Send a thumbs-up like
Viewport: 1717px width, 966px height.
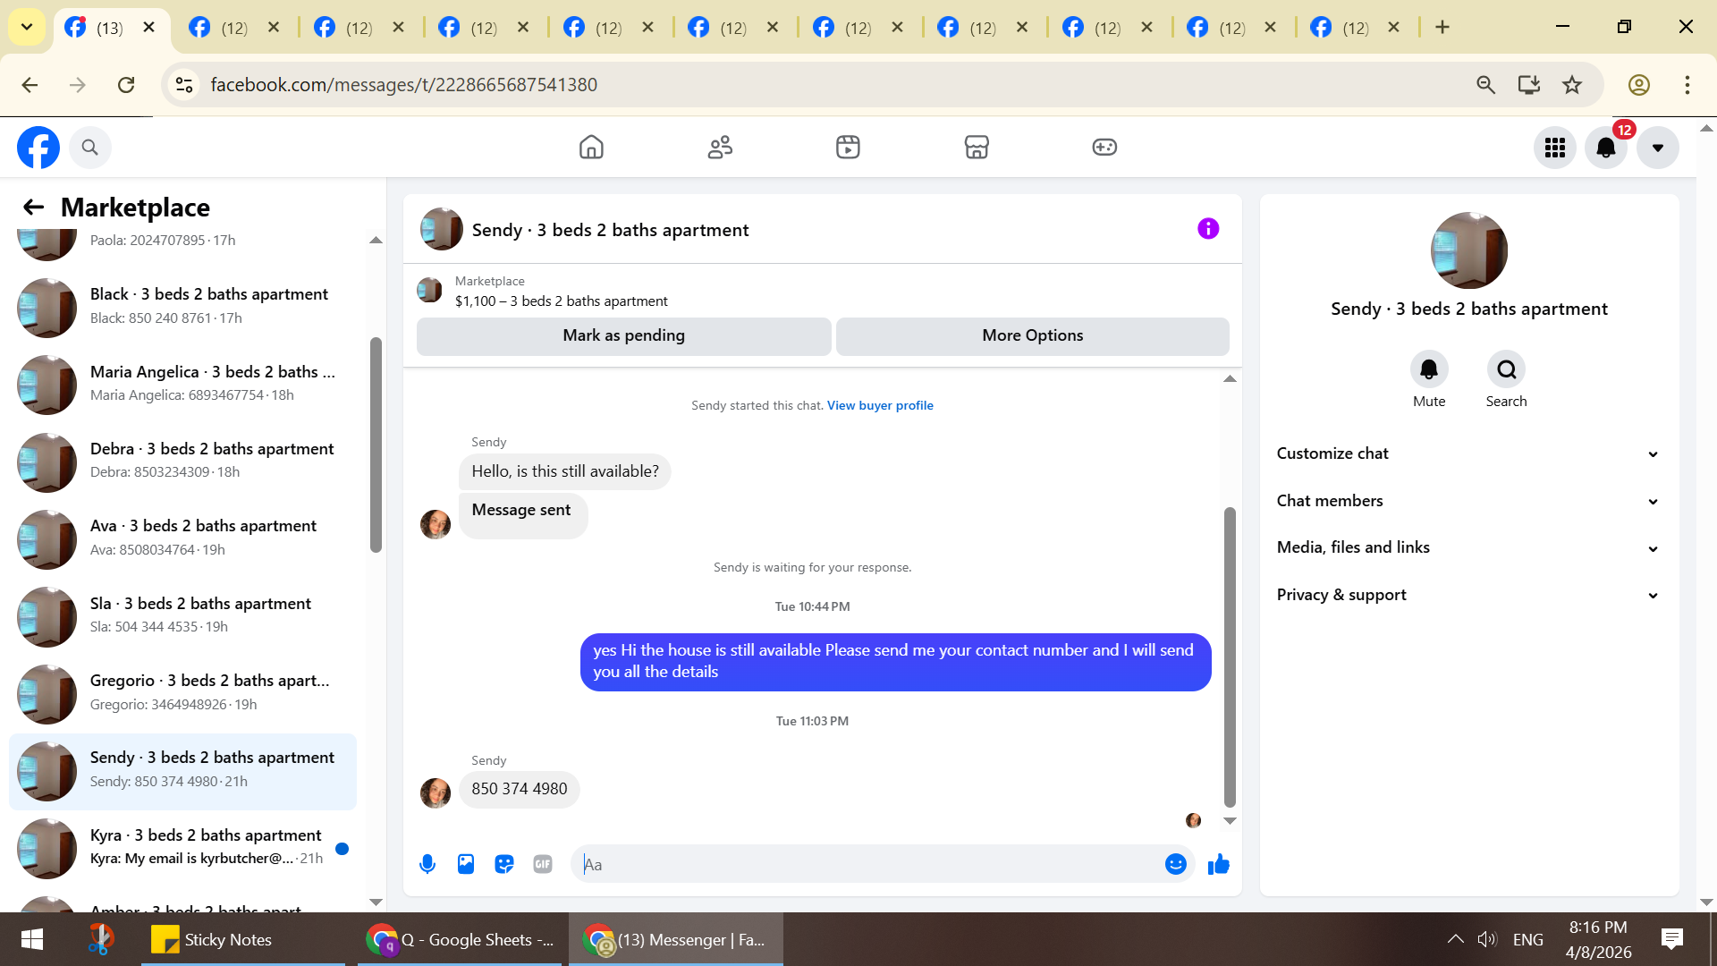click(1218, 864)
